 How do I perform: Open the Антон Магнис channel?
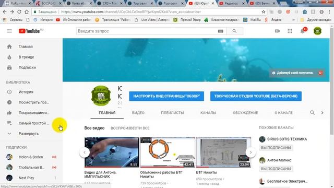279,160
